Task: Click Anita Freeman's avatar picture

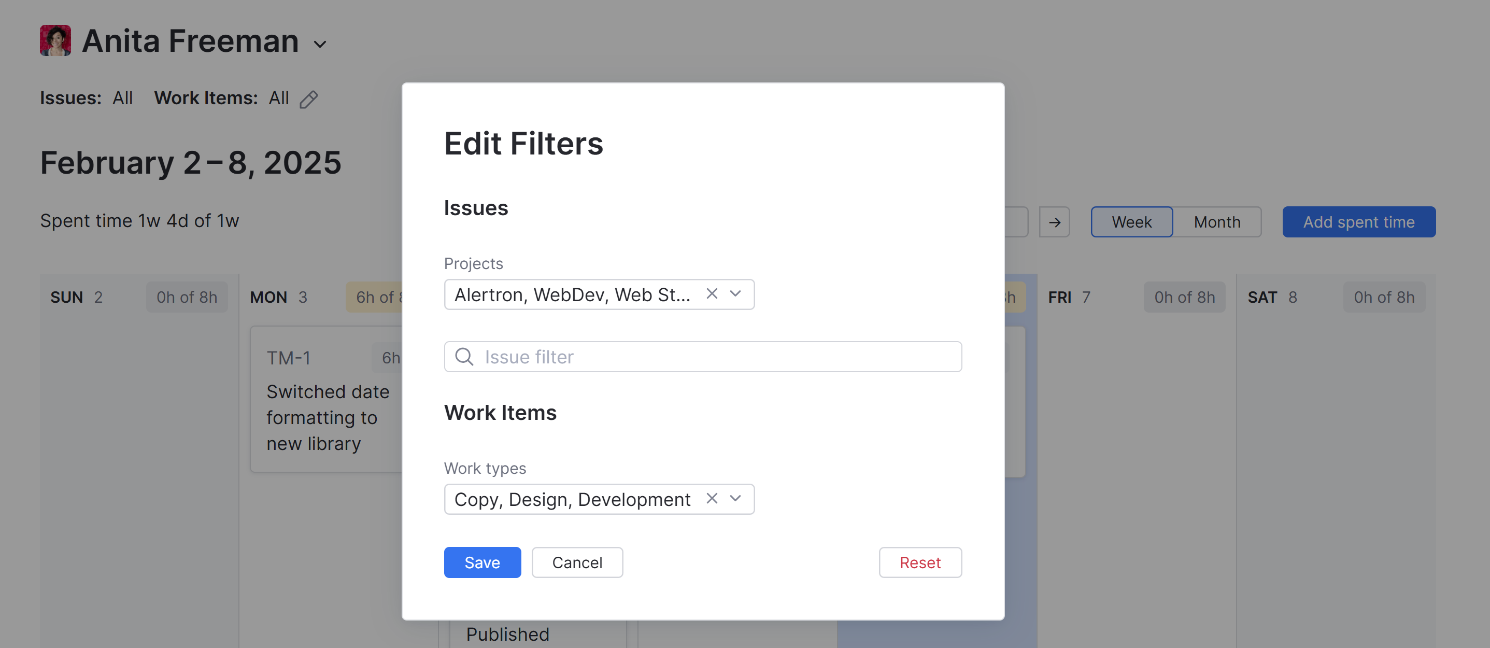Action: pos(54,40)
